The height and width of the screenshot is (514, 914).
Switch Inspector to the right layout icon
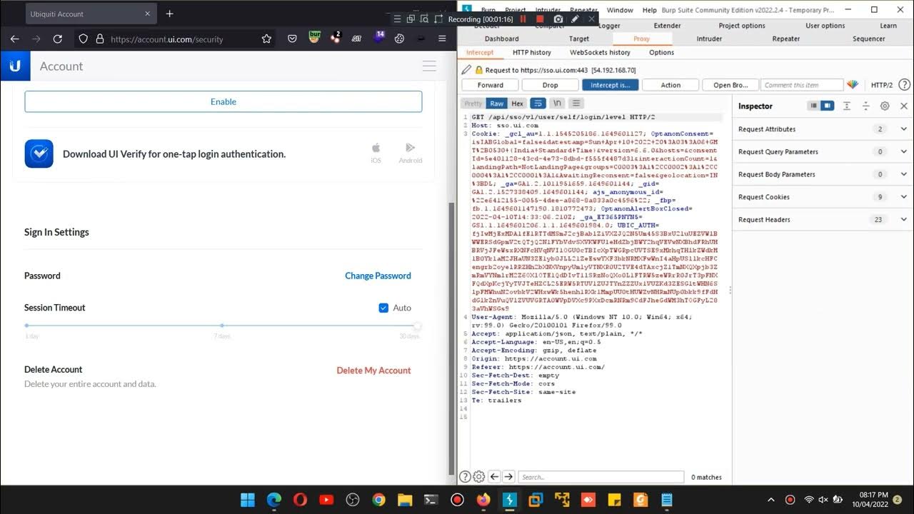827,106
